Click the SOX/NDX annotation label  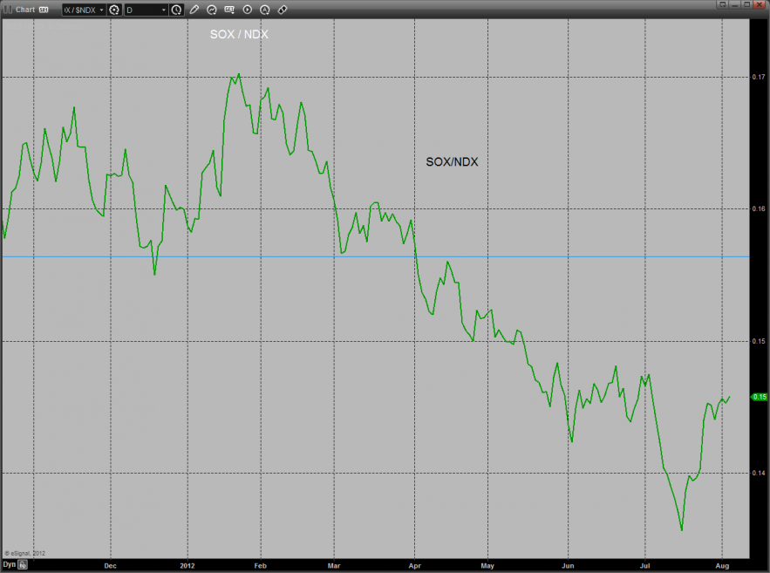[451, 161]
